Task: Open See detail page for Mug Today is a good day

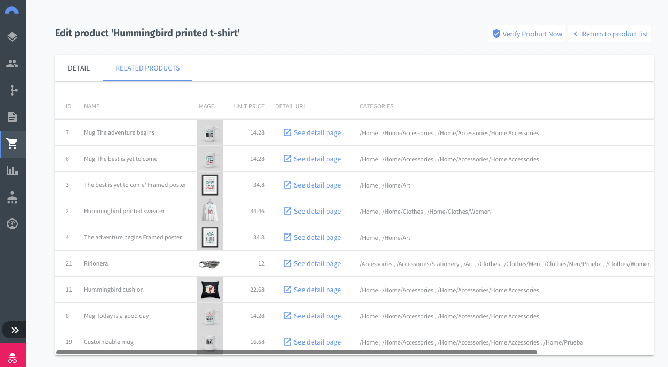Action: click(312, 316)
